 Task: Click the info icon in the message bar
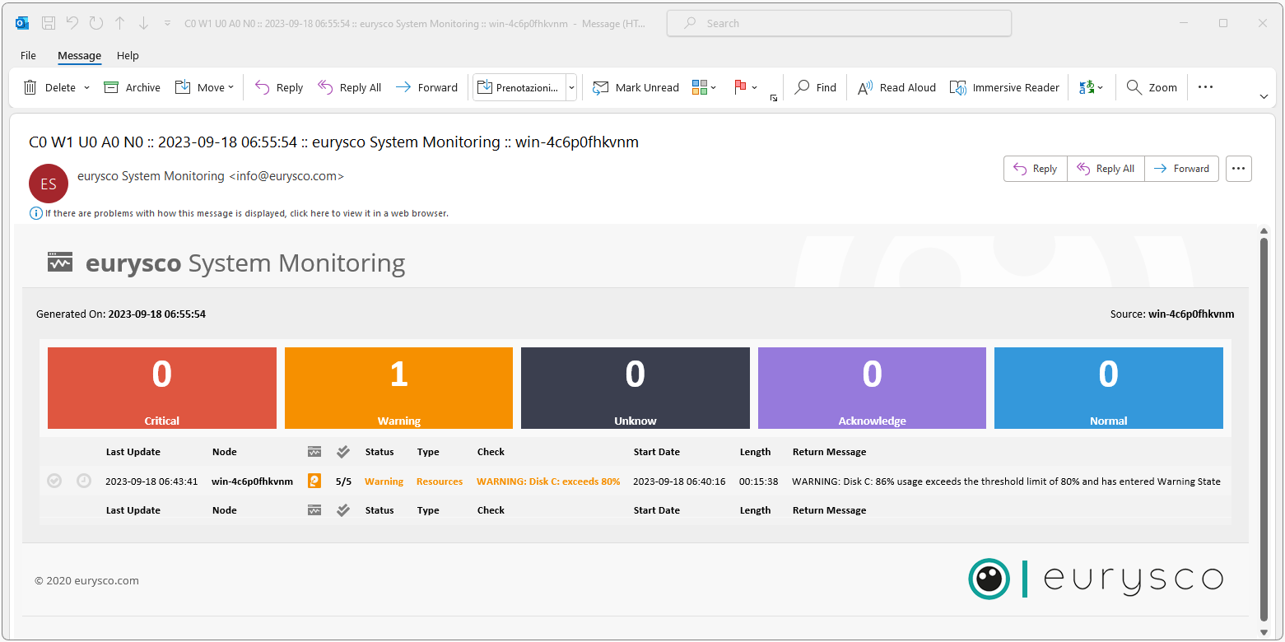(36, 213)
